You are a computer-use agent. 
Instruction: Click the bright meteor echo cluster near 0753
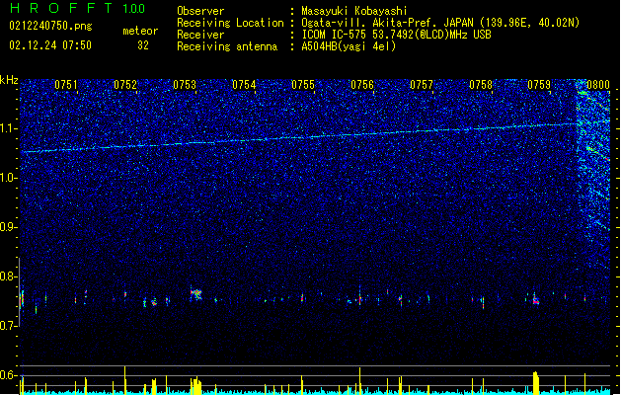(196, 294)
